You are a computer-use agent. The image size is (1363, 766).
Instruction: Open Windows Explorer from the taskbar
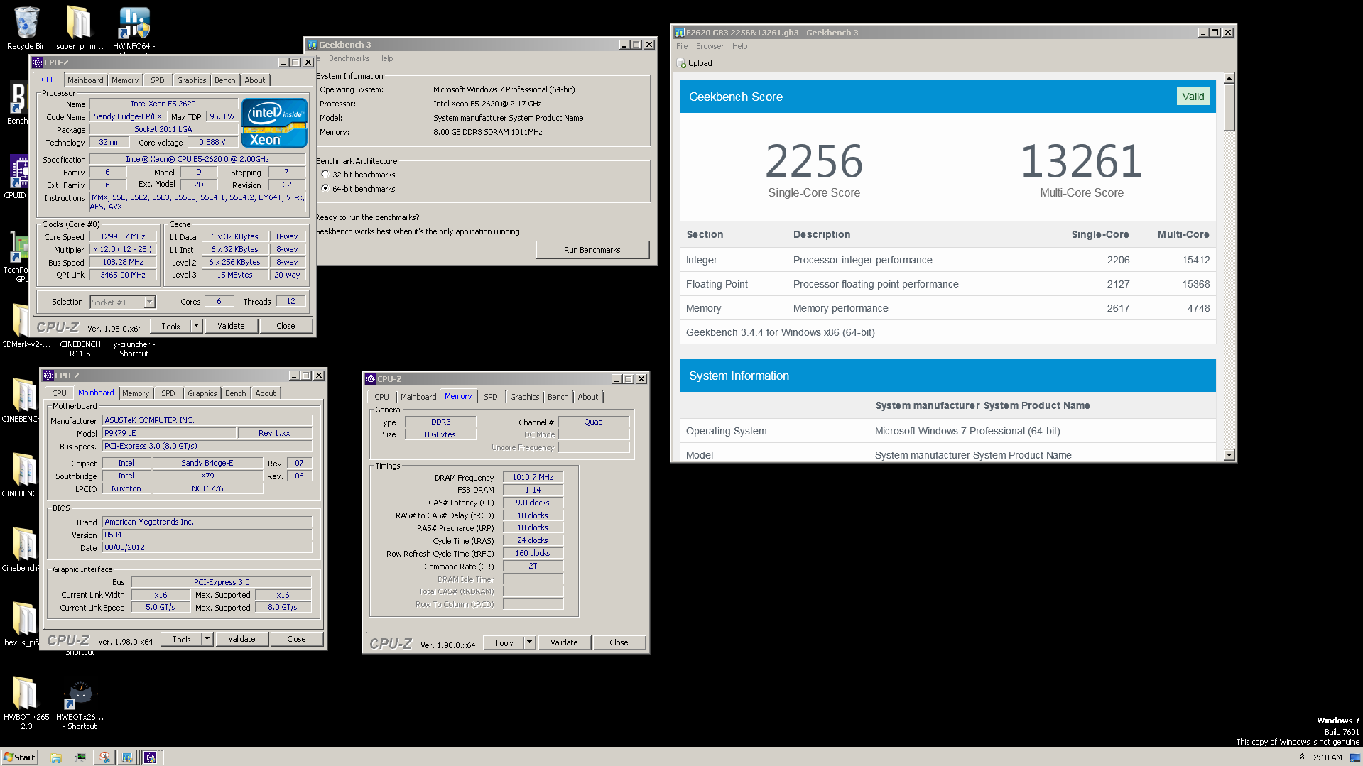[x=56, y=757]
